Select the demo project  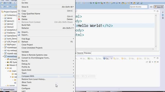click(10, 18)
